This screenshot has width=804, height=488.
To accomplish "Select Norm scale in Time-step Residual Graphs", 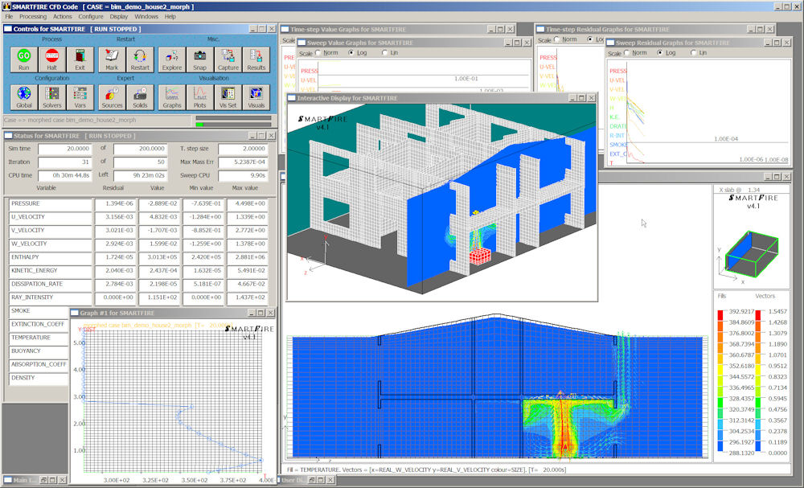I will (557, 39).
